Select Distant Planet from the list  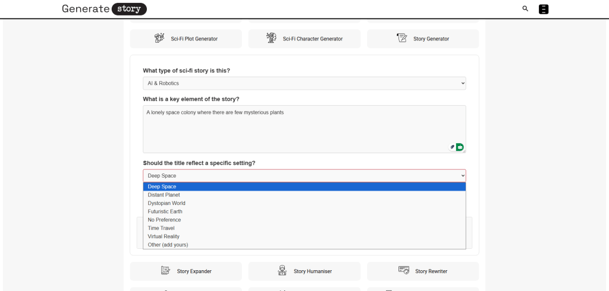(x=164, y=195)
